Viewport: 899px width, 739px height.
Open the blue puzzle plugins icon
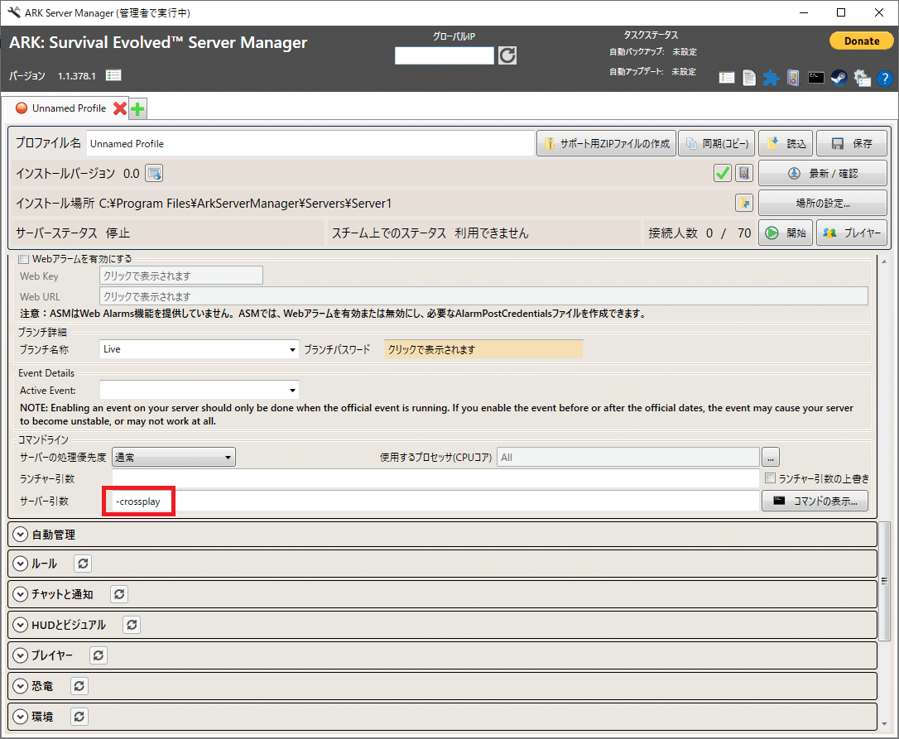point(771,78)
